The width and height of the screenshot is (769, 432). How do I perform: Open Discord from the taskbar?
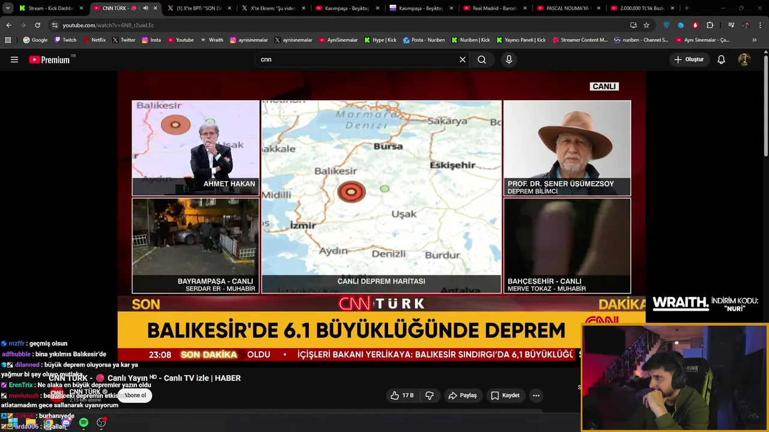point(66,422)
